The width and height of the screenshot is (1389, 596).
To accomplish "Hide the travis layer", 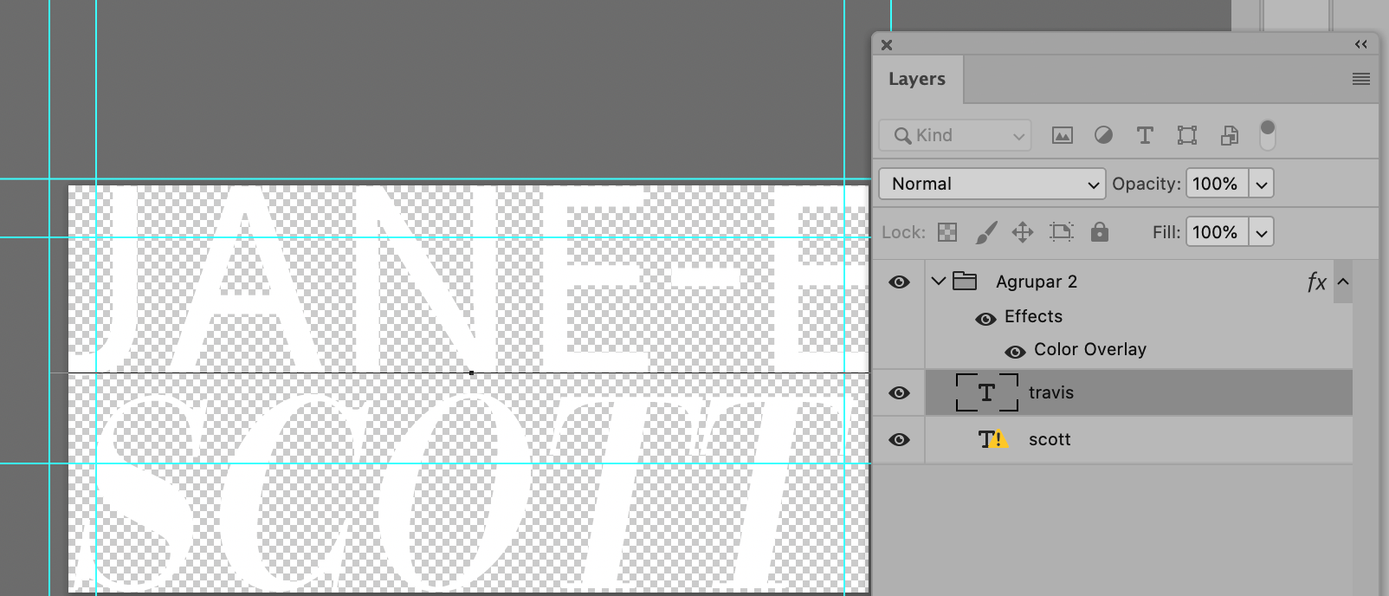I will (899, 392).
